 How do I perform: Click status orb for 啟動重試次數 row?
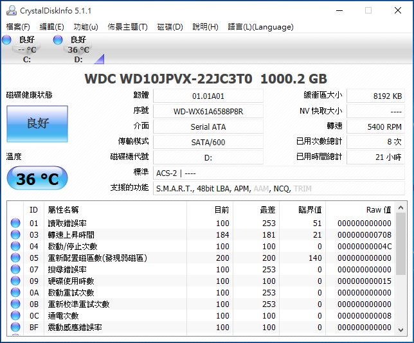pyautogui.click(x=15, y=293)
